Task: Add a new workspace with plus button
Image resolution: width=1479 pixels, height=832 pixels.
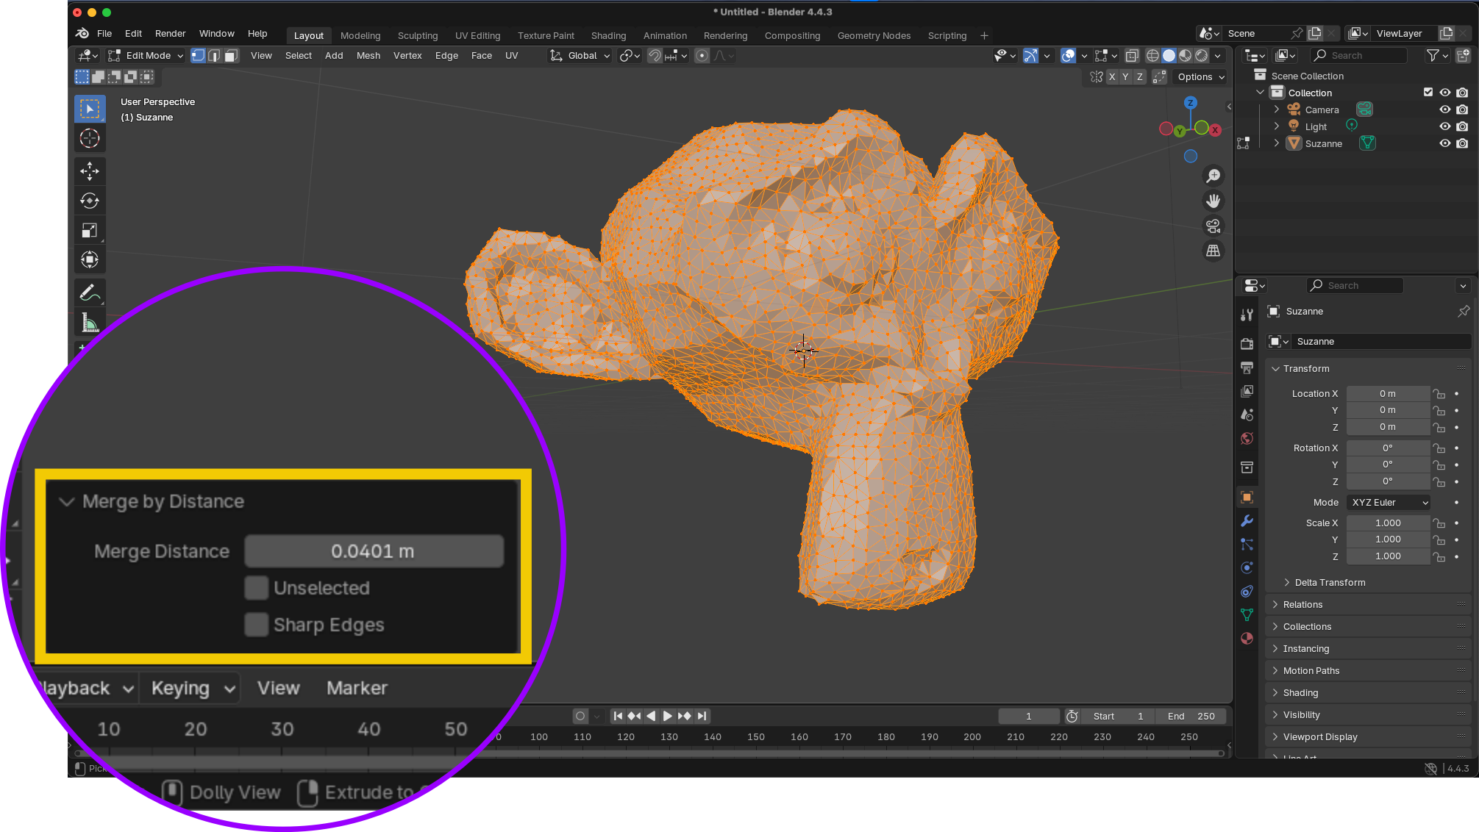Action: pyautogui.click(x=984, y=35)
